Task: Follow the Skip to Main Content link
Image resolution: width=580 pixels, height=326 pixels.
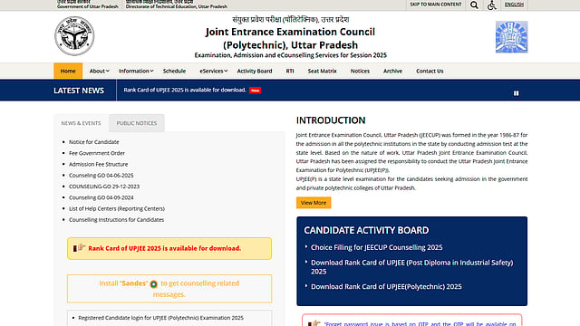Action: (435, 5)
